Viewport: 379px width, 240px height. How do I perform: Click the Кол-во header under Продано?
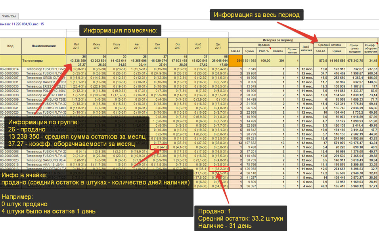click(235, 51)
